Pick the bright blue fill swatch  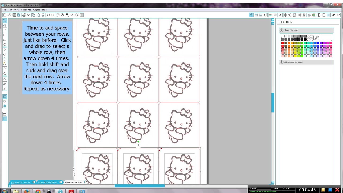coord(318,43)
